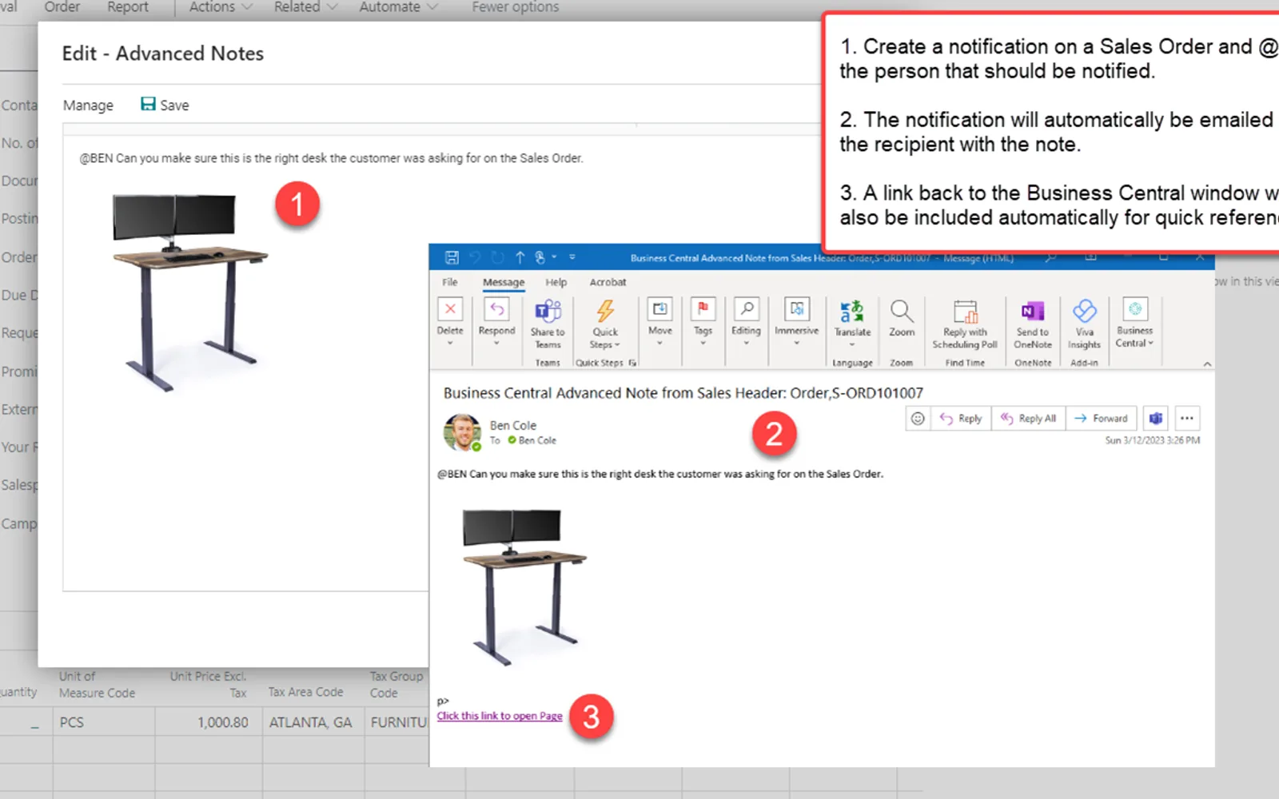Click the Report menu in Business Central
The image size is (1279, 799).
click(128, 7)
